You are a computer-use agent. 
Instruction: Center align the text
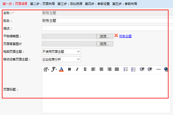101,69
